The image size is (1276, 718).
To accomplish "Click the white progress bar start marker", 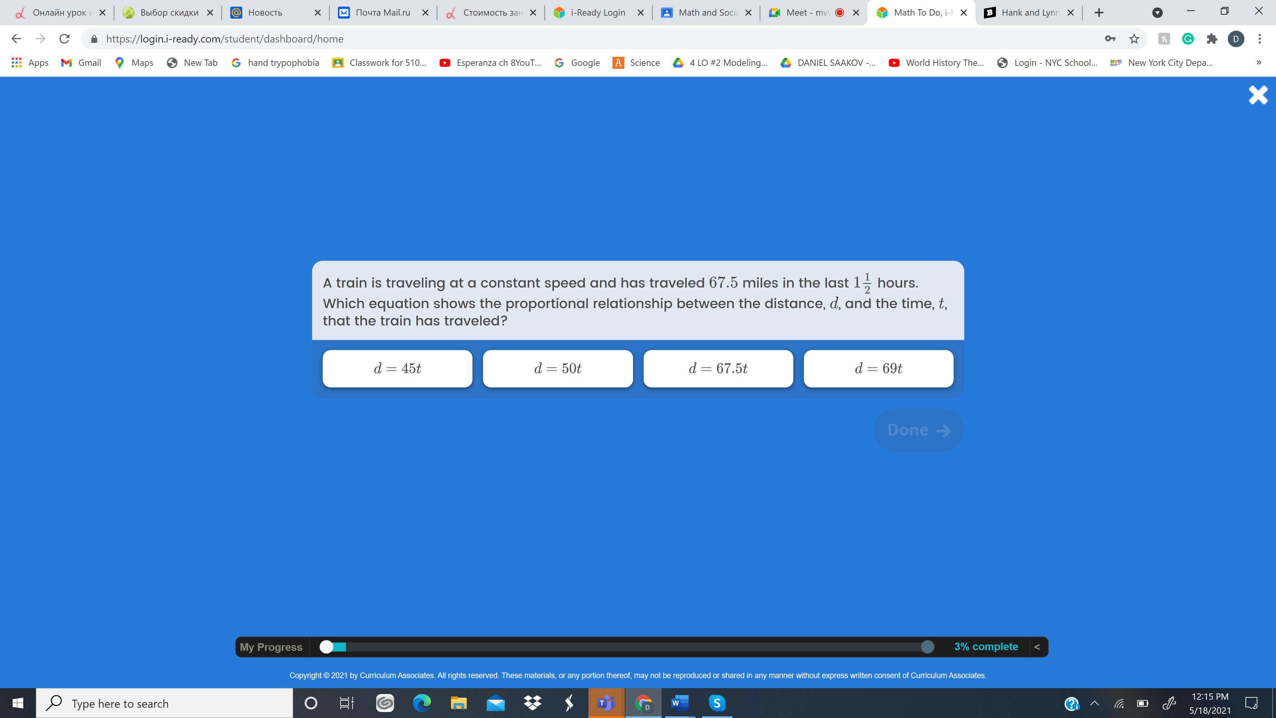I will [326, 647].
